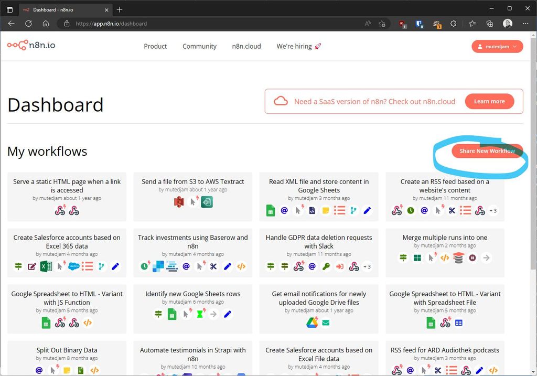
Task: Close the Dashboard browser tab
Action: click(106, 9)
